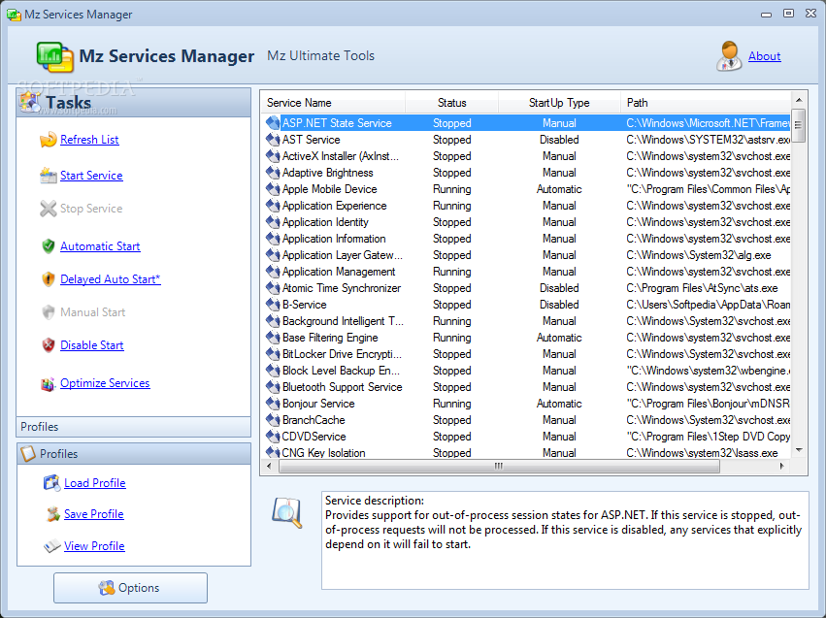Click the icon beside Application Identity
Viewport: 826px width, 618px height.
273,221
